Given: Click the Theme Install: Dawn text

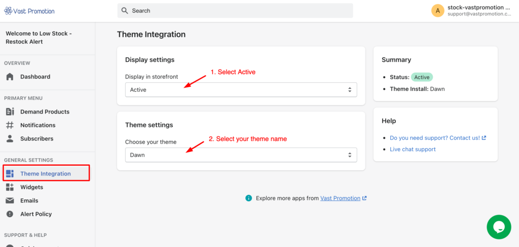Looking at the screenshot, I should 417,89.
